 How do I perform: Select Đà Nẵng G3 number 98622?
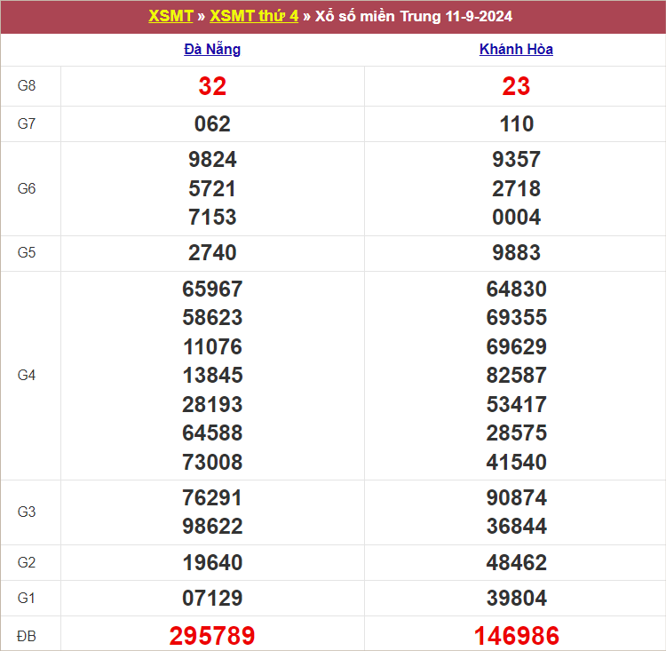pos(212,527)
